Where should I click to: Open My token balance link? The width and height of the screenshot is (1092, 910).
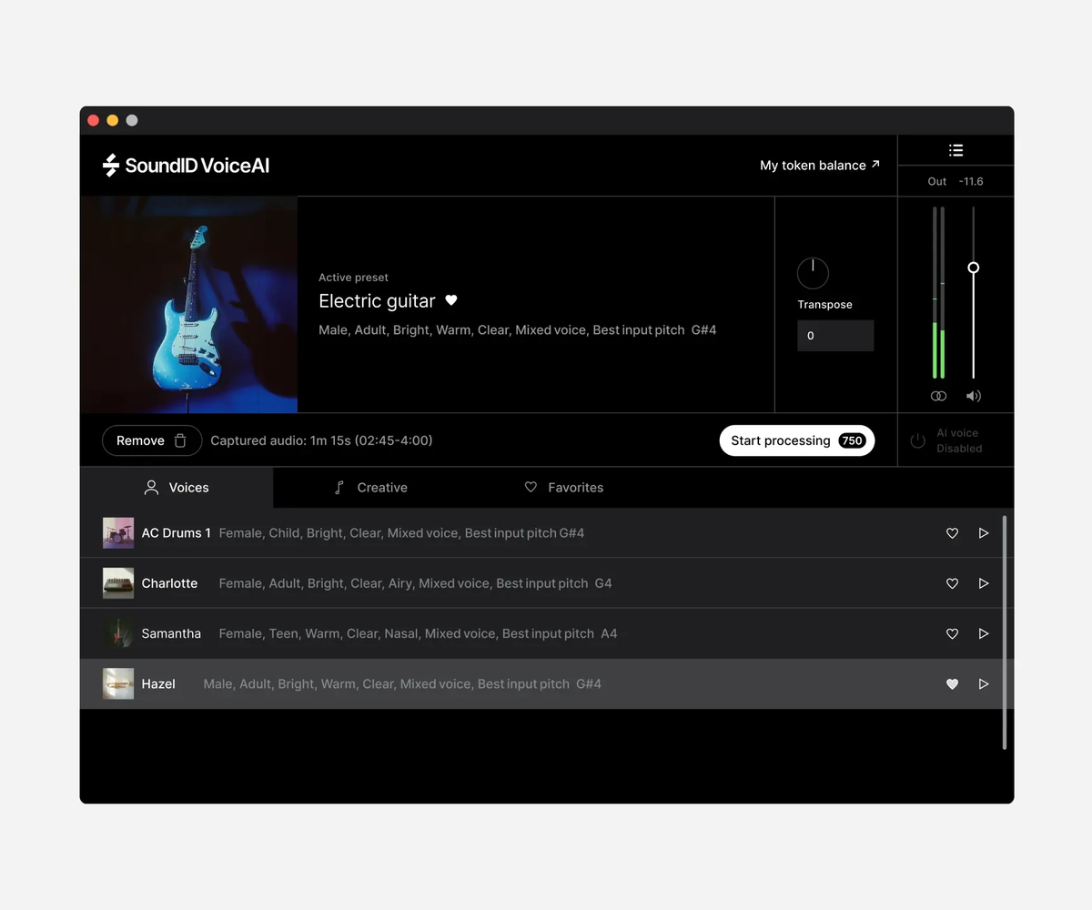(x=820, y=165)
